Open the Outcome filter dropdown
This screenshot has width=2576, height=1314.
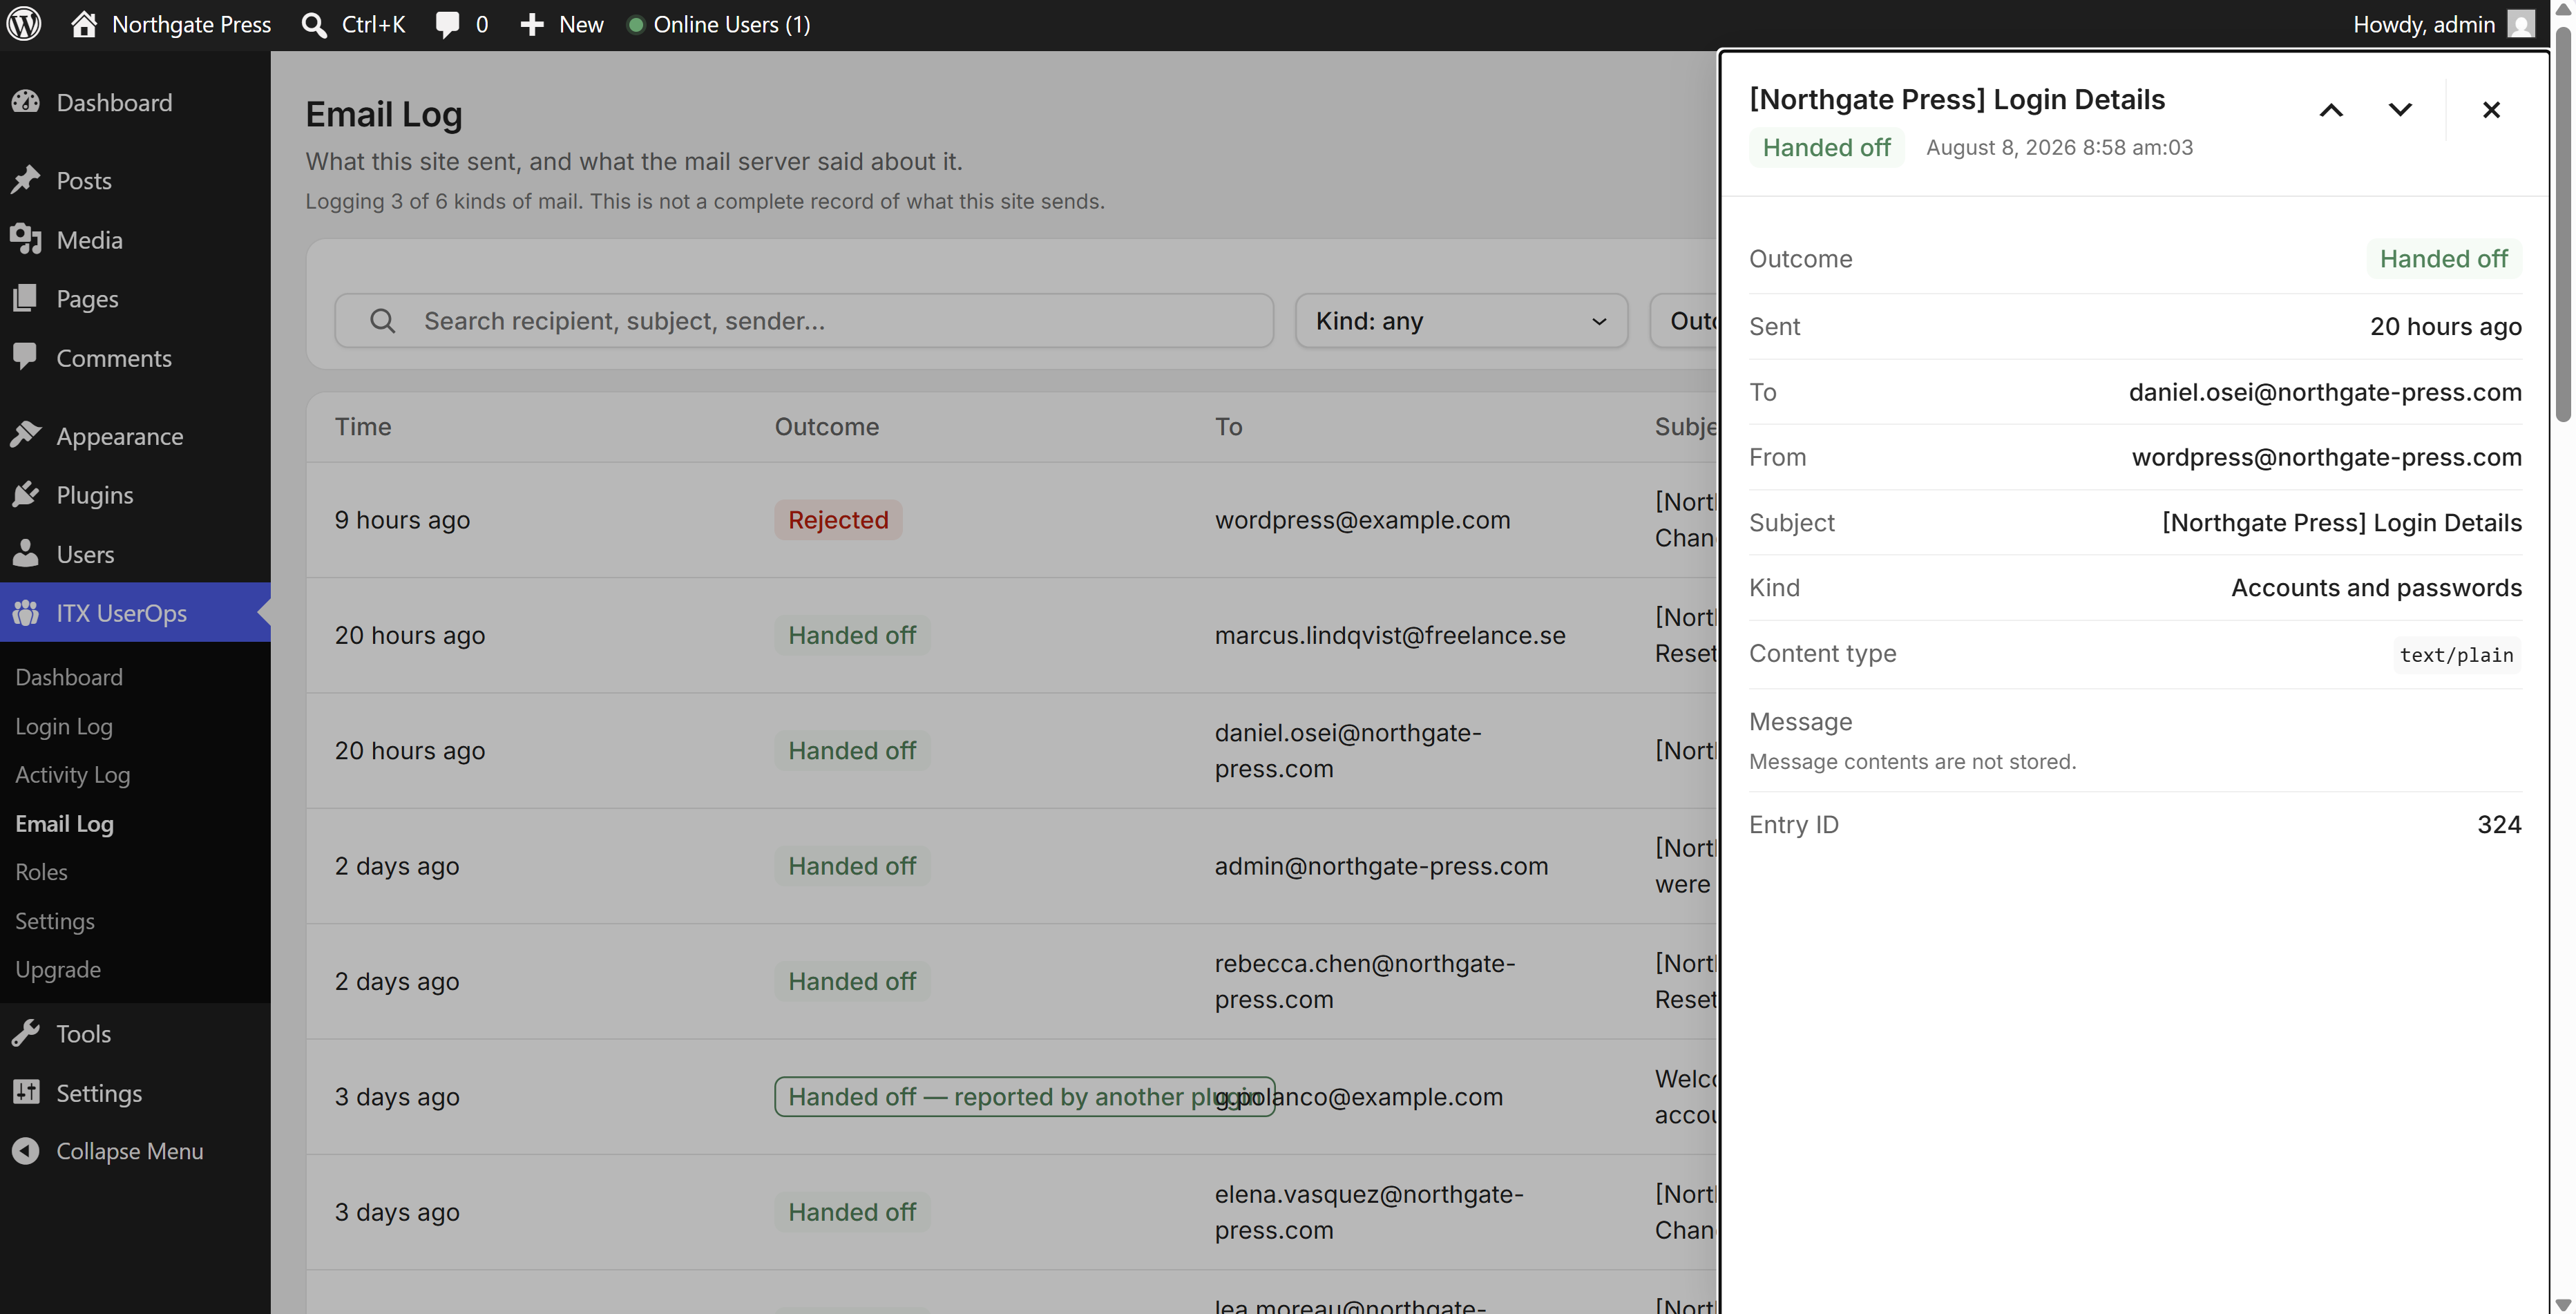1684,321
